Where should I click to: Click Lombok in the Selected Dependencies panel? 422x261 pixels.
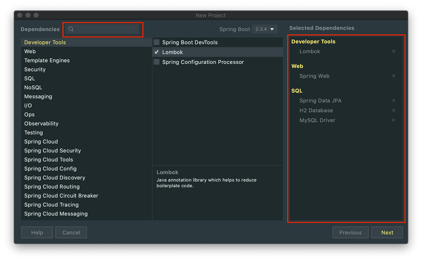(x=310, y=51)
